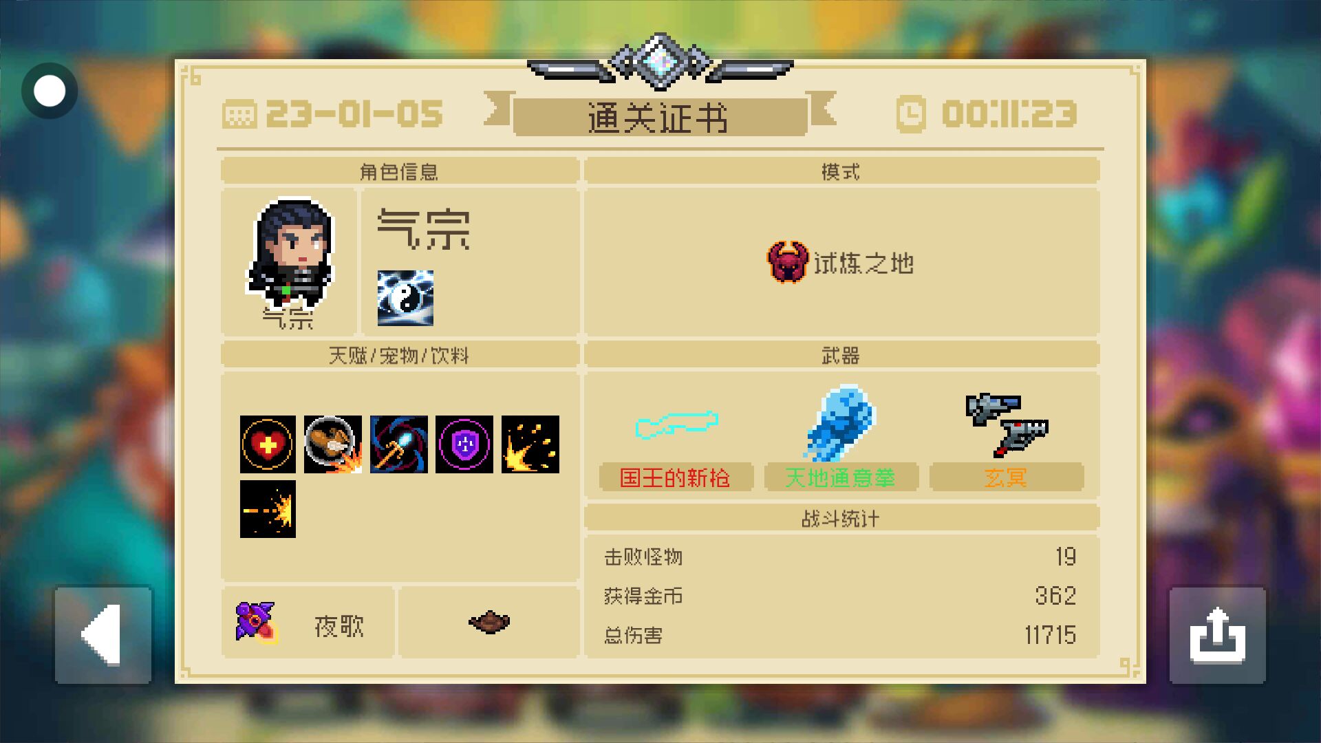The height and width of the screenshot is (743, 1321).
Task: Tap the 试炼之地 demon mode icon
Action: (787, 262)
